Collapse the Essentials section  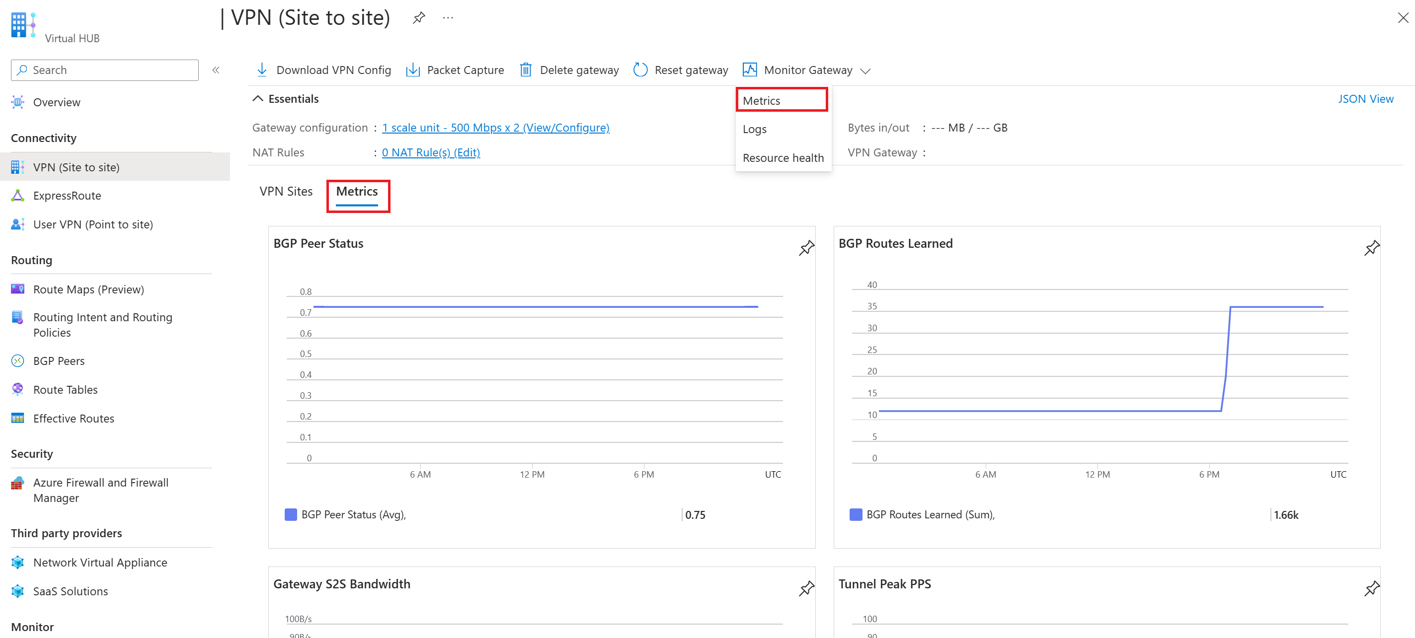point(257,98)
